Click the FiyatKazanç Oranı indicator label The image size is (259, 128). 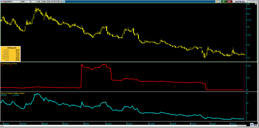click(9, 63)
